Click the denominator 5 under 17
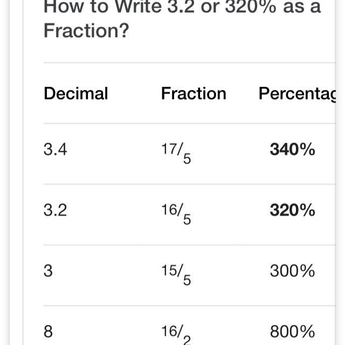The width and height of the screenshot is (345, 345). [187, 159]
